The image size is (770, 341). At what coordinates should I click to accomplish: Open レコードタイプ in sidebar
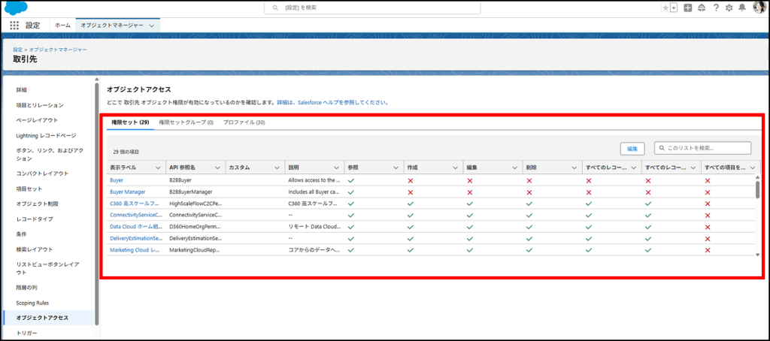point(35,219)
